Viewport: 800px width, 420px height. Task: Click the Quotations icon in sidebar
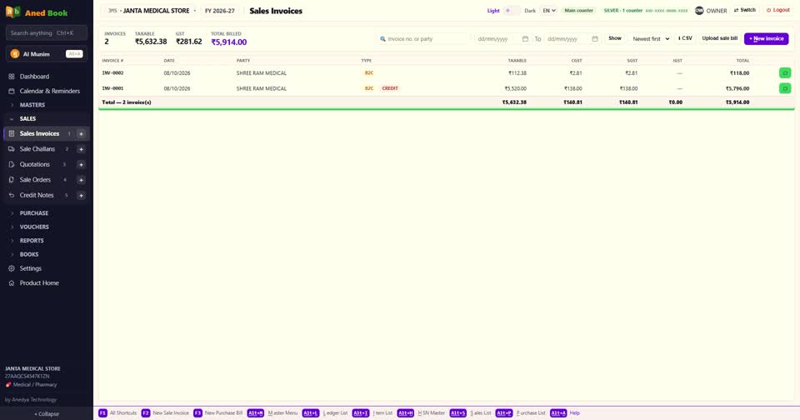(11, 164)
